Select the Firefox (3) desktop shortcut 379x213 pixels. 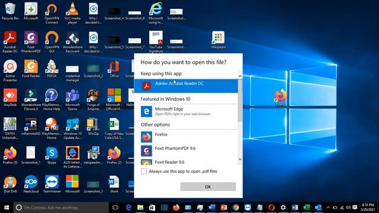10,155
